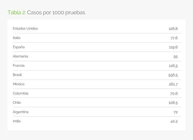Click the 'Chile' row label
Viewport: 193px width, 140px height.
pyautogui.click(x=17, y=102)
